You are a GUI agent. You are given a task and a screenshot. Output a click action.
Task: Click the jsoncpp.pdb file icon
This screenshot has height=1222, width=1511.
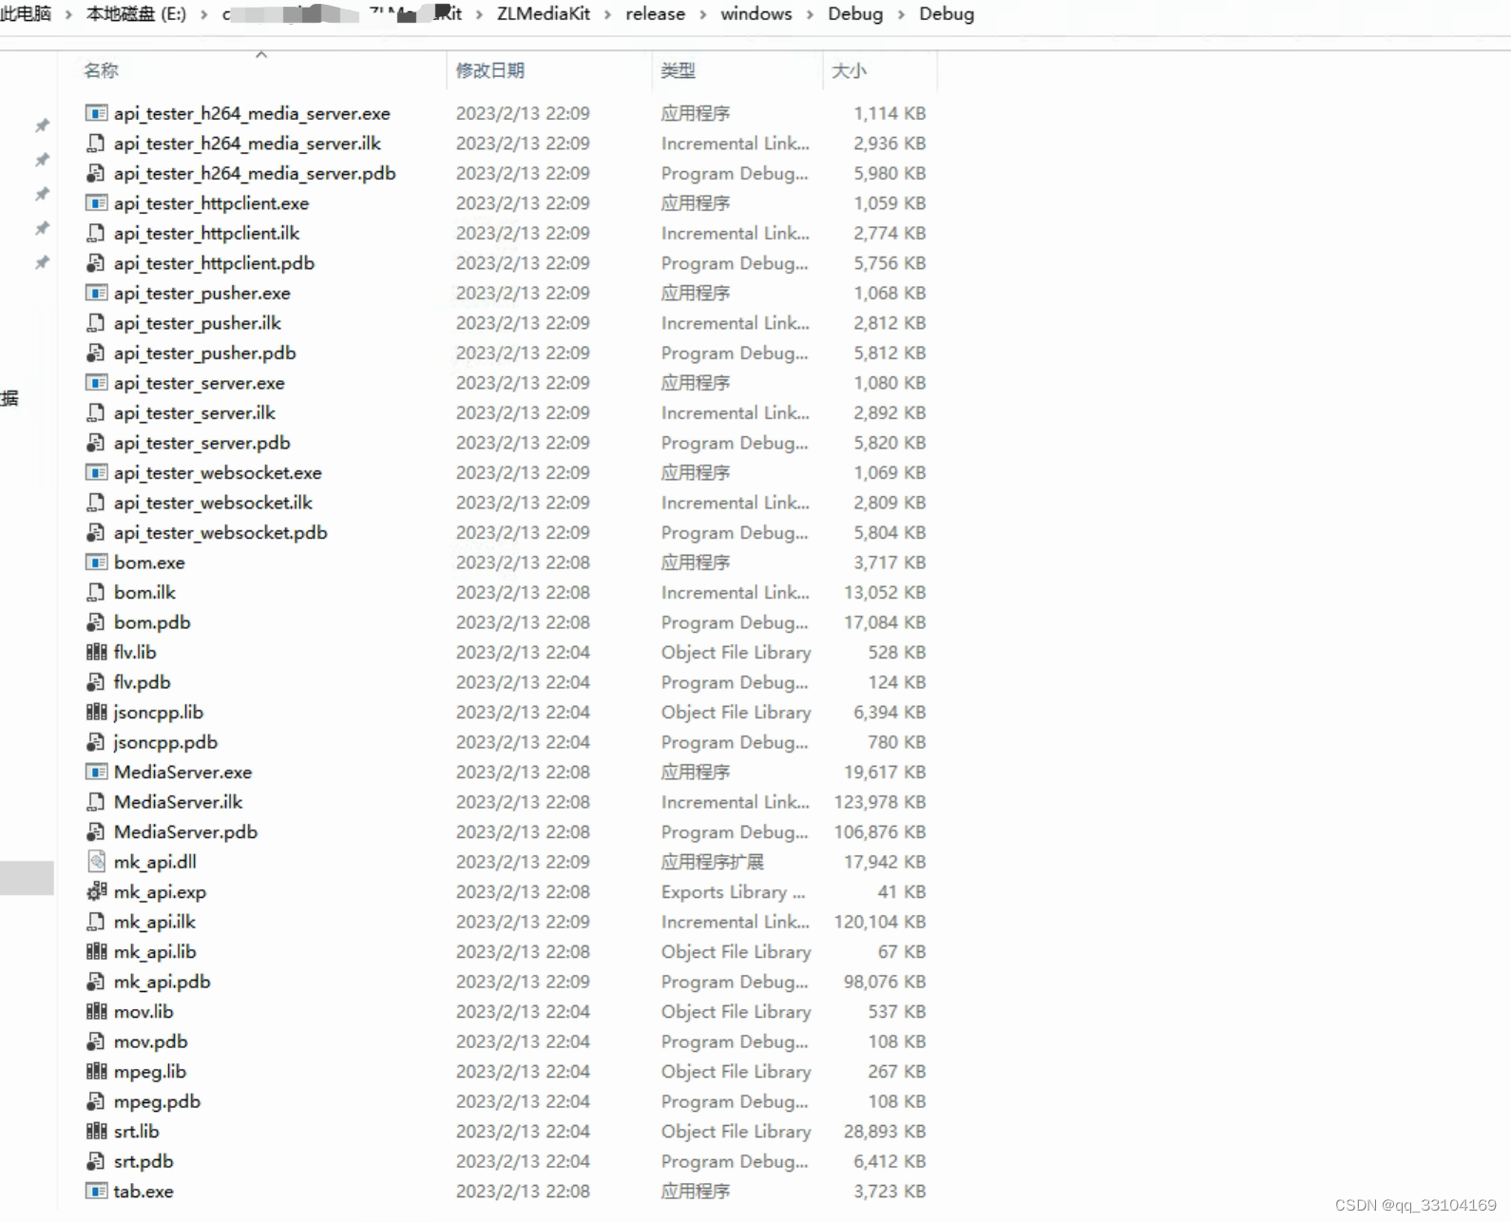point(96,742)
